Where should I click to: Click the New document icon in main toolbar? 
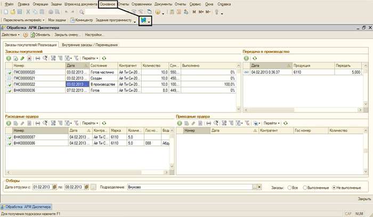[6, 12]
